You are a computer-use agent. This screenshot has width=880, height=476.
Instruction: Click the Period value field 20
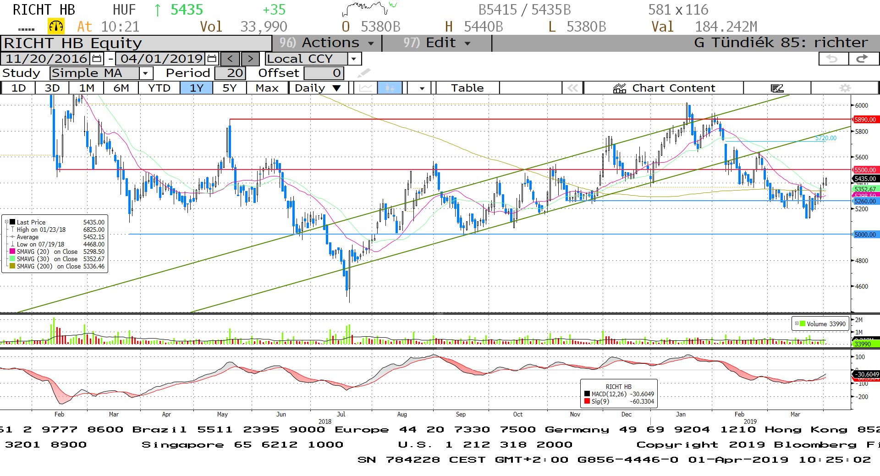(x=231, y=73)
